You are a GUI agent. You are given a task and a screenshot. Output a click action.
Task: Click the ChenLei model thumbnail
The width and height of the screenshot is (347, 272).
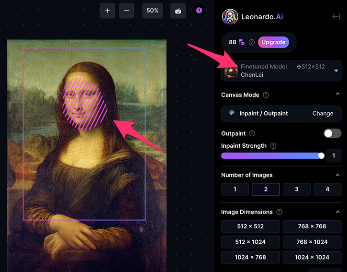coord(231,72)
